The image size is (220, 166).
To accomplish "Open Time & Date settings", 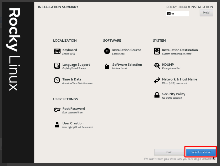I will pos(72,79).
